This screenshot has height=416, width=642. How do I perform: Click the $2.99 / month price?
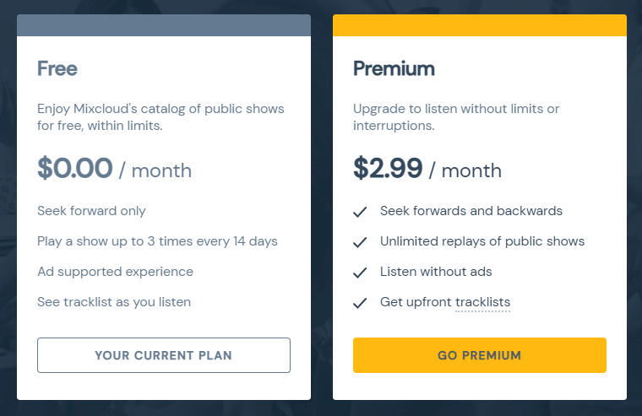pyautogui.click(x=427, y=169)
